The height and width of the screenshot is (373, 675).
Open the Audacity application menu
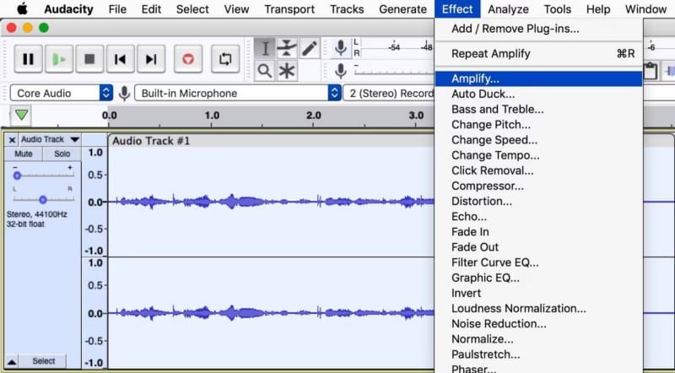(69, 9)
